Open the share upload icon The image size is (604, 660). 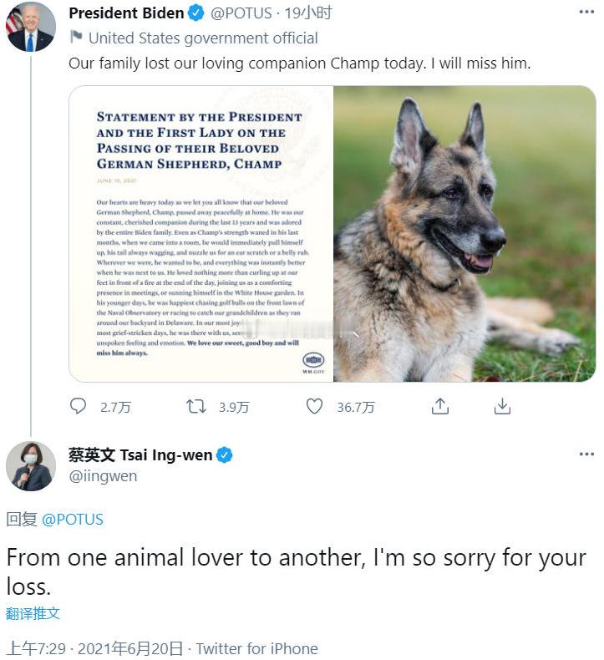tap(440, 406)
